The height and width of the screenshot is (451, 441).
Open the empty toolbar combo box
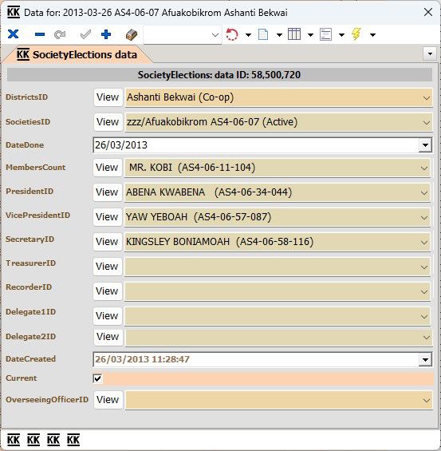(x=183, y=35)
